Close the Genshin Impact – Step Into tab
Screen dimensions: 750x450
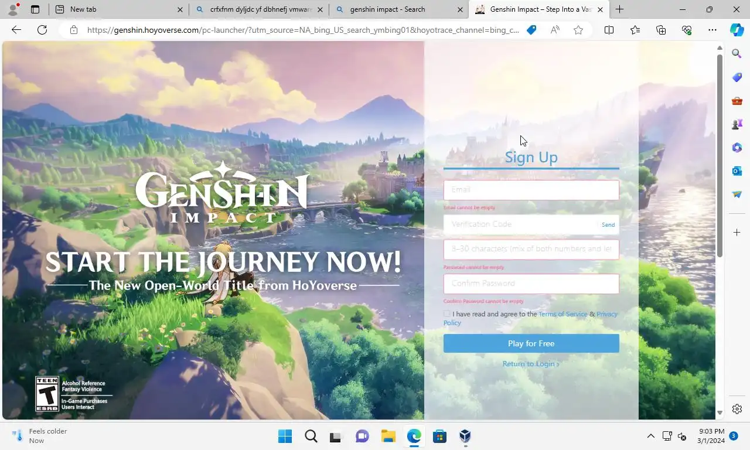pos(600,9)
